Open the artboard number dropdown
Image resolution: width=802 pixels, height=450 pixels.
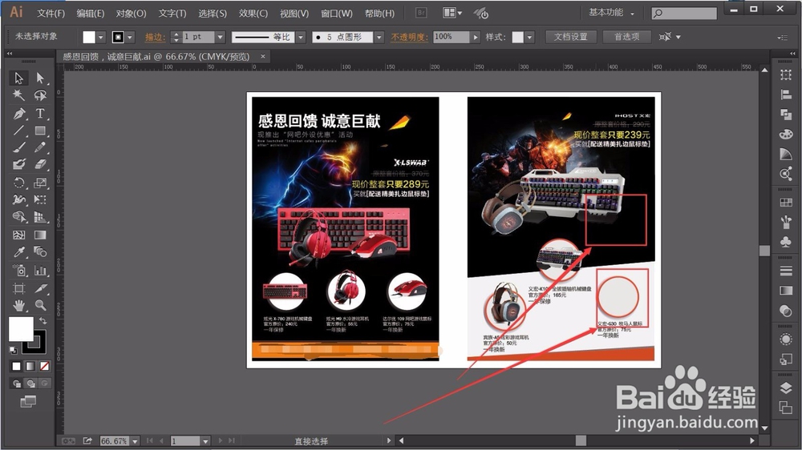[x=205, y=441]
